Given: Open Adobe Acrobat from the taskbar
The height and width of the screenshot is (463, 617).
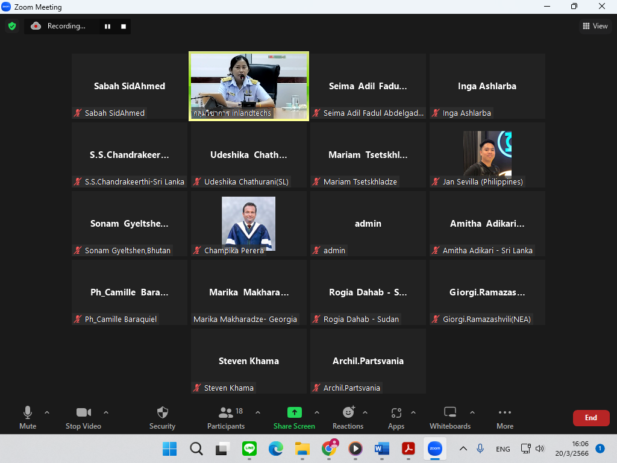Looking at the screenshot, I should 409,449.
